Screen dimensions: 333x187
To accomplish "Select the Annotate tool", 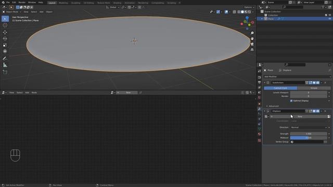I will tap(5, 58).
